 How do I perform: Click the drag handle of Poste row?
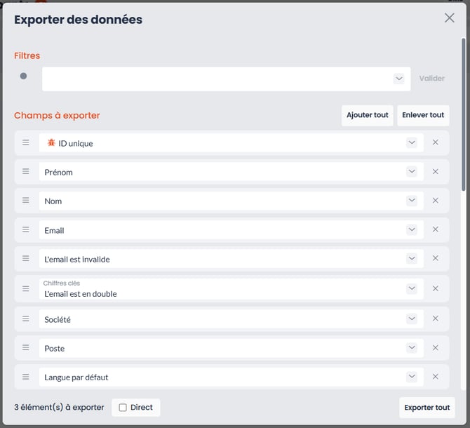pos(26,348)
